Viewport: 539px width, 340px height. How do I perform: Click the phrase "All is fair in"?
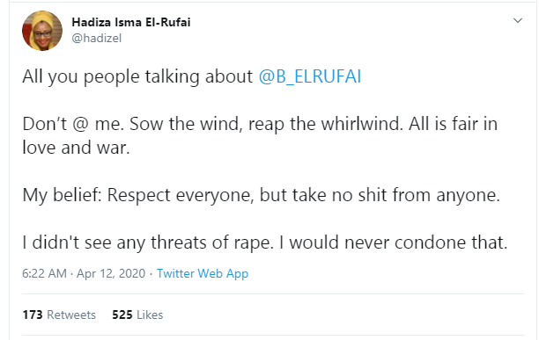click(453, 123)
